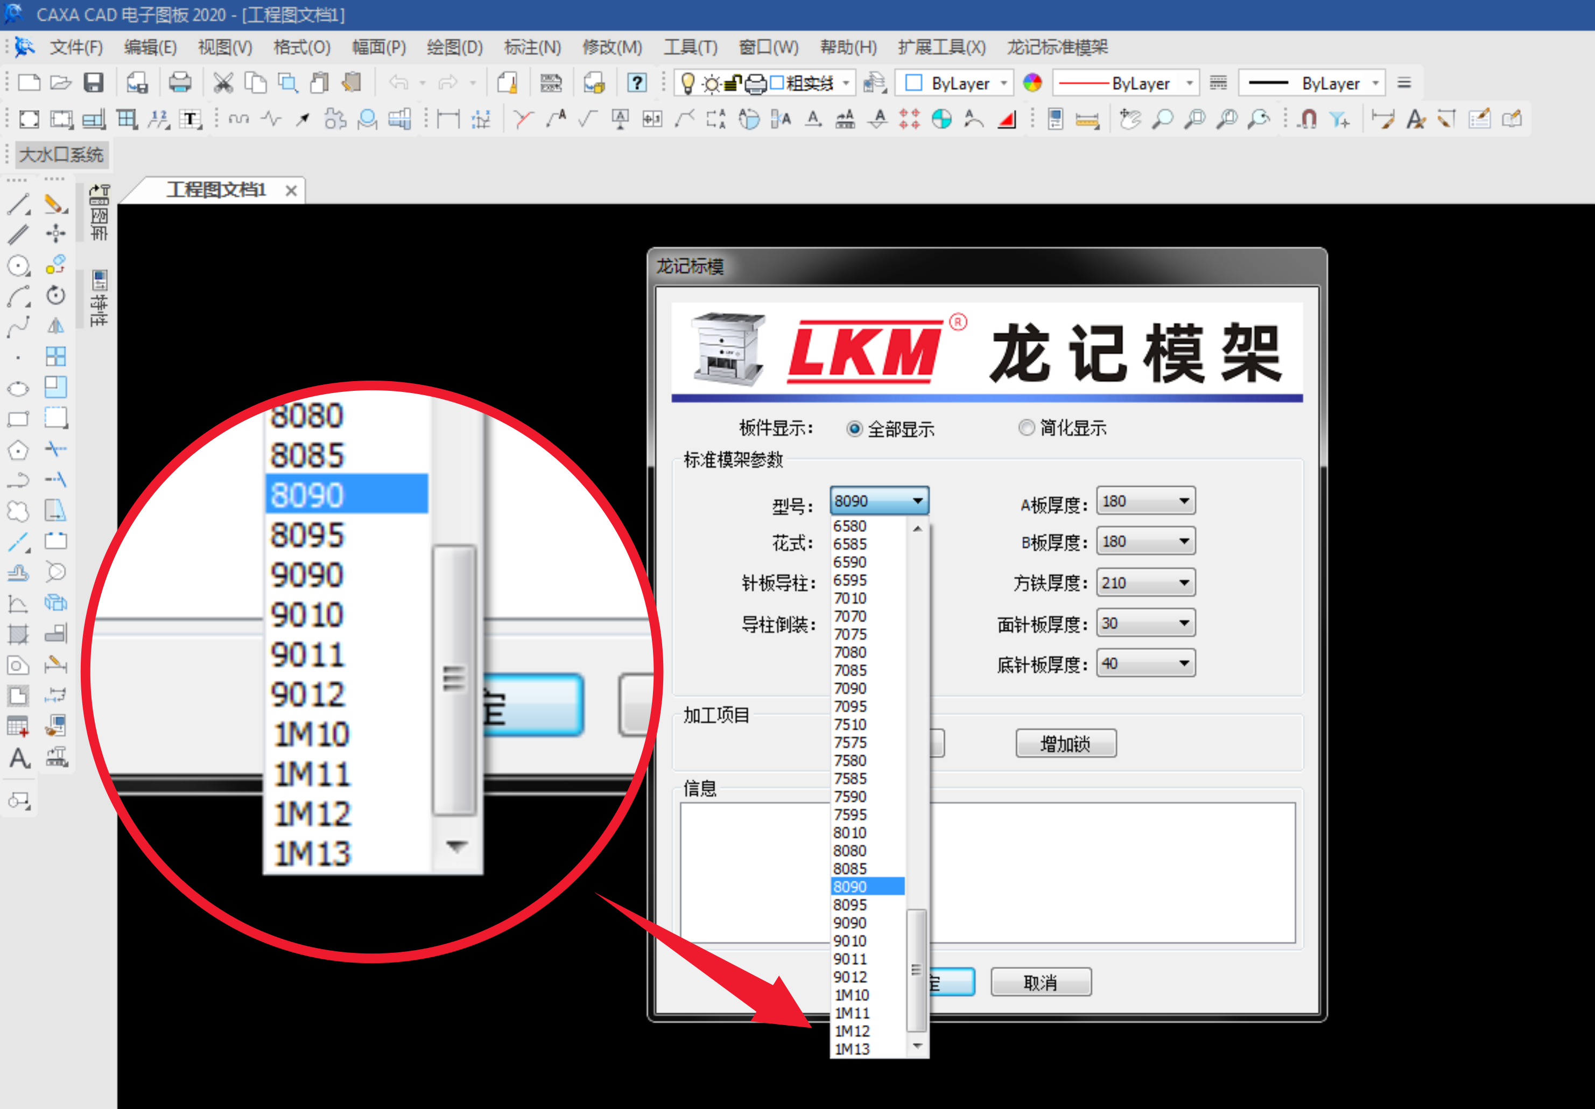Open the 方铁厚度 dropdown
Image resolution: width=1595 pixels, height=1109 pixels.
[x=1184, y=582]
